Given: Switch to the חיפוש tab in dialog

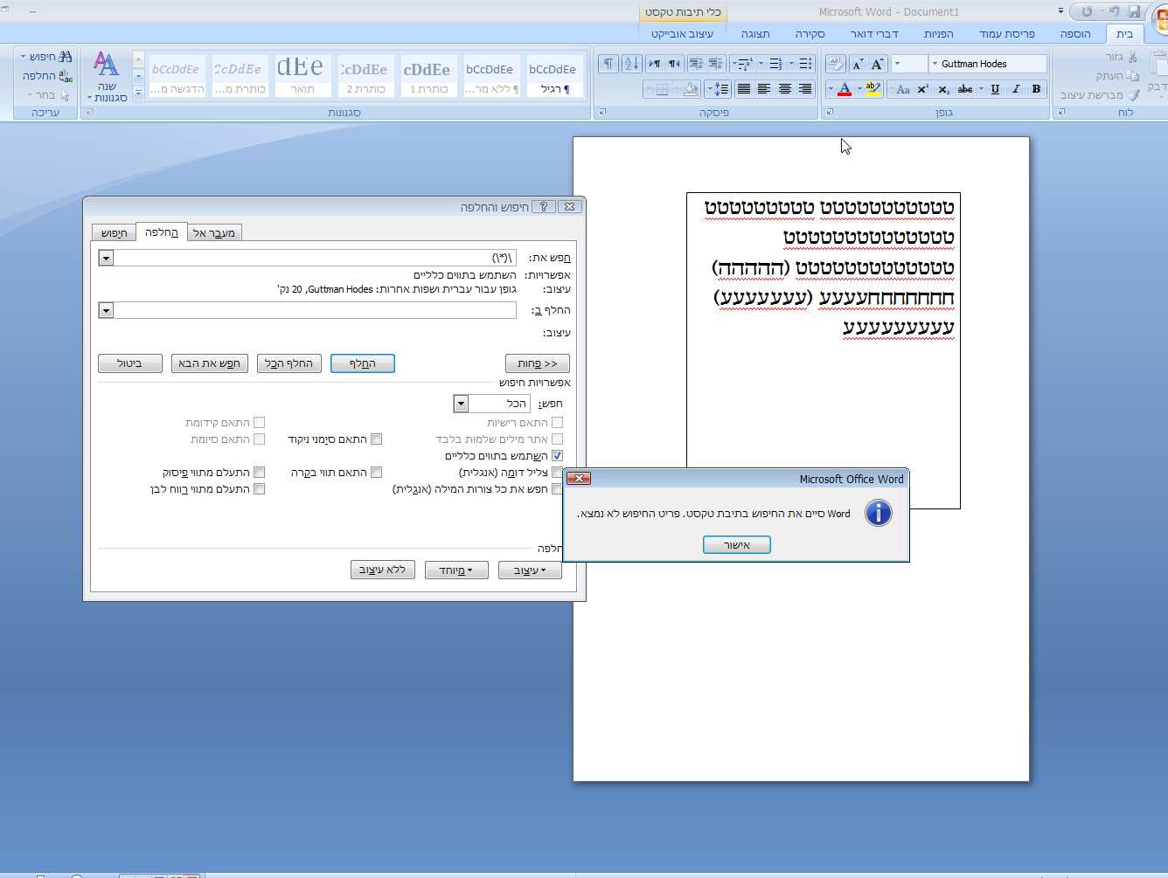Looking at the screenshot, I should tap(114, 233).
